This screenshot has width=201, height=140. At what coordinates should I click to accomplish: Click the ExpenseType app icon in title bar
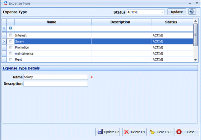5,3
